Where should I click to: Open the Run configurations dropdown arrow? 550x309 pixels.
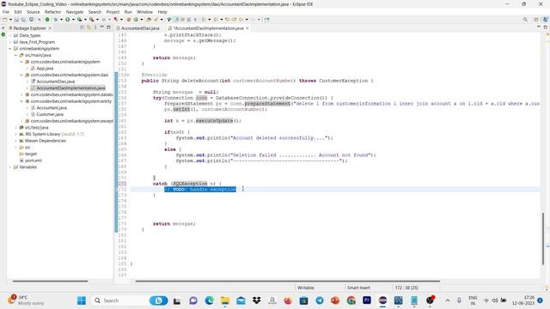pyautogui.click(x=73, y=20)
